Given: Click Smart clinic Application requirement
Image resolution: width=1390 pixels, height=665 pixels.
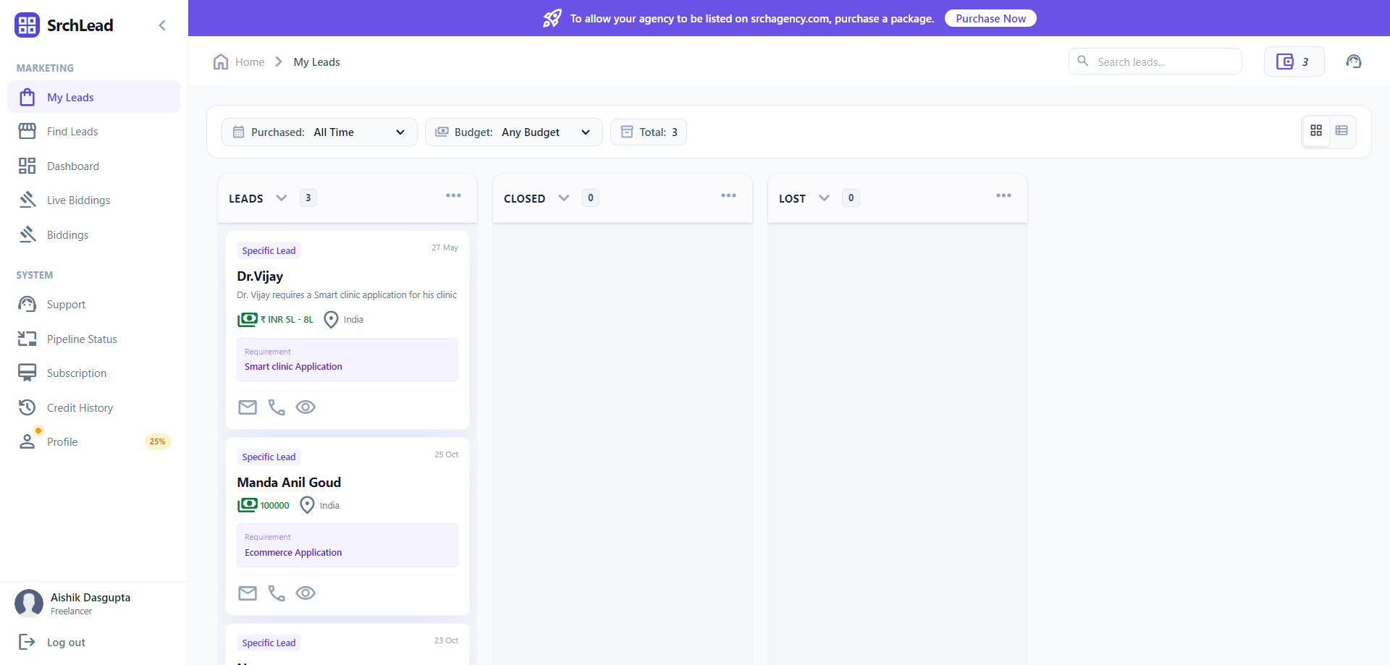Looking at the screenshot, I should 293,366.
